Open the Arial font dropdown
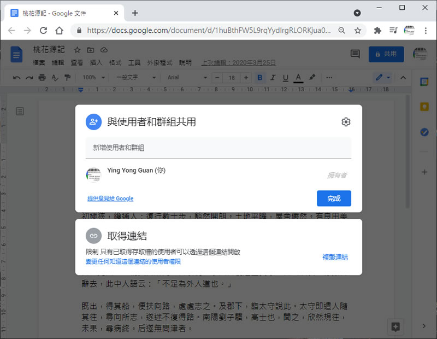This screenshot has height=339, width=437. 187,77
